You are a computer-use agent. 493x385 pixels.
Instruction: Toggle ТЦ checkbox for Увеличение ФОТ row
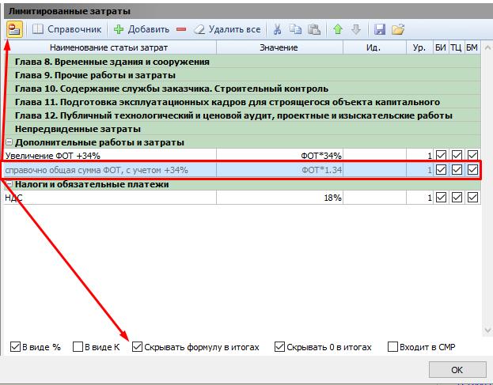457,155
